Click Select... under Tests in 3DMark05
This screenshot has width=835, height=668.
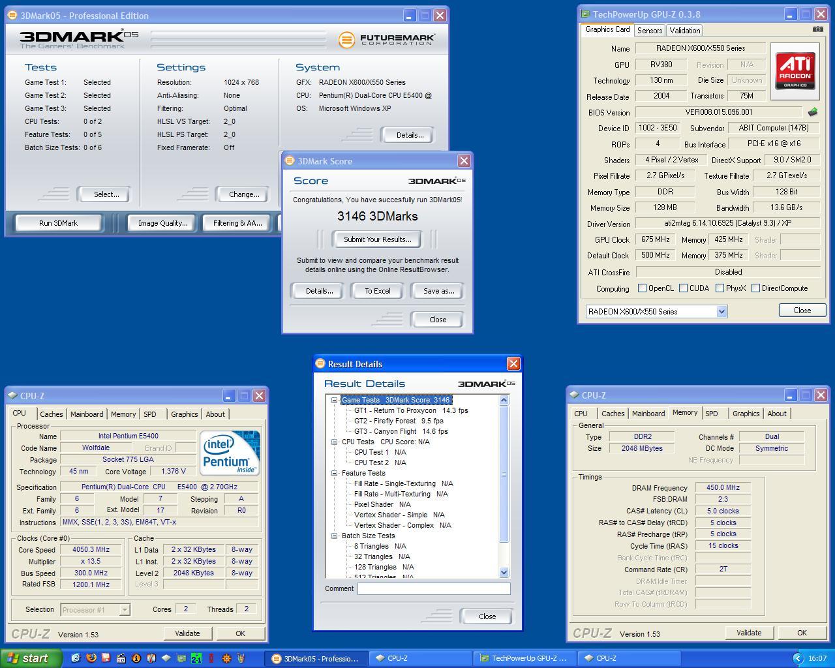click(x=106, y=194)
